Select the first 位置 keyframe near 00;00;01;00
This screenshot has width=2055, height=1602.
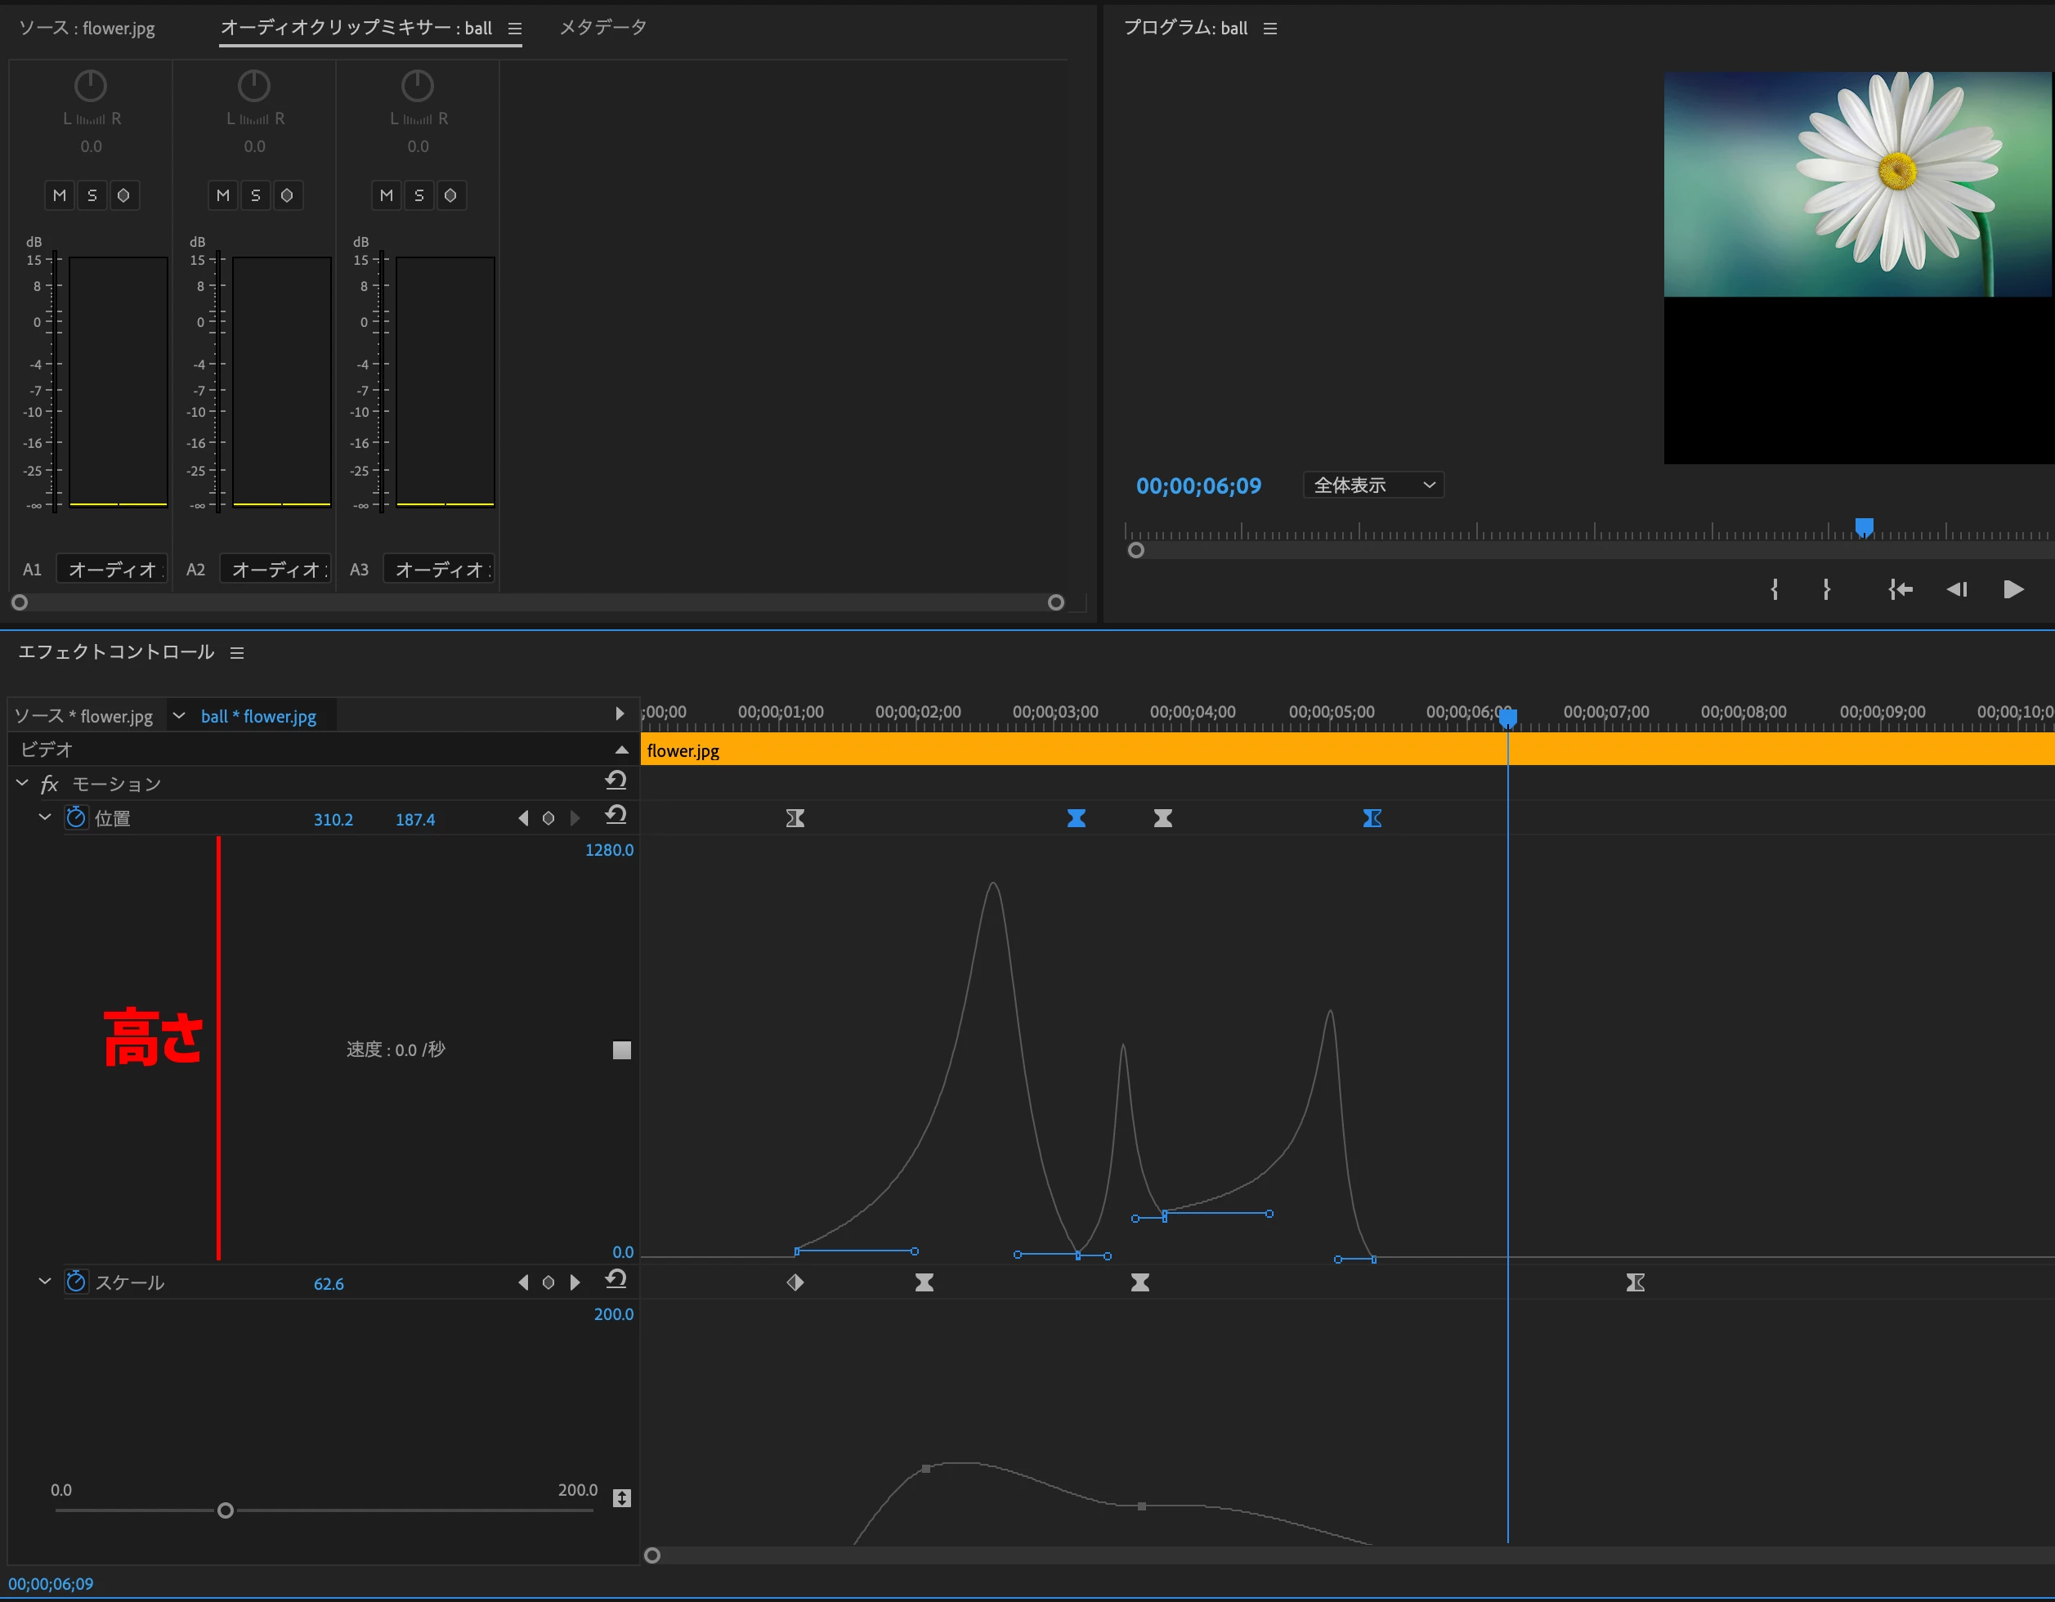795,818
